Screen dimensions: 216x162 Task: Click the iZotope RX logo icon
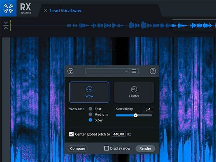click(8, 8)
